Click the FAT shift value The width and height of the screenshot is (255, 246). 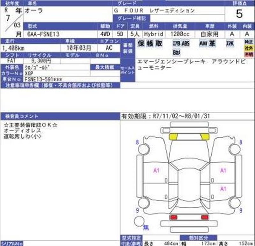coord(11,61)
